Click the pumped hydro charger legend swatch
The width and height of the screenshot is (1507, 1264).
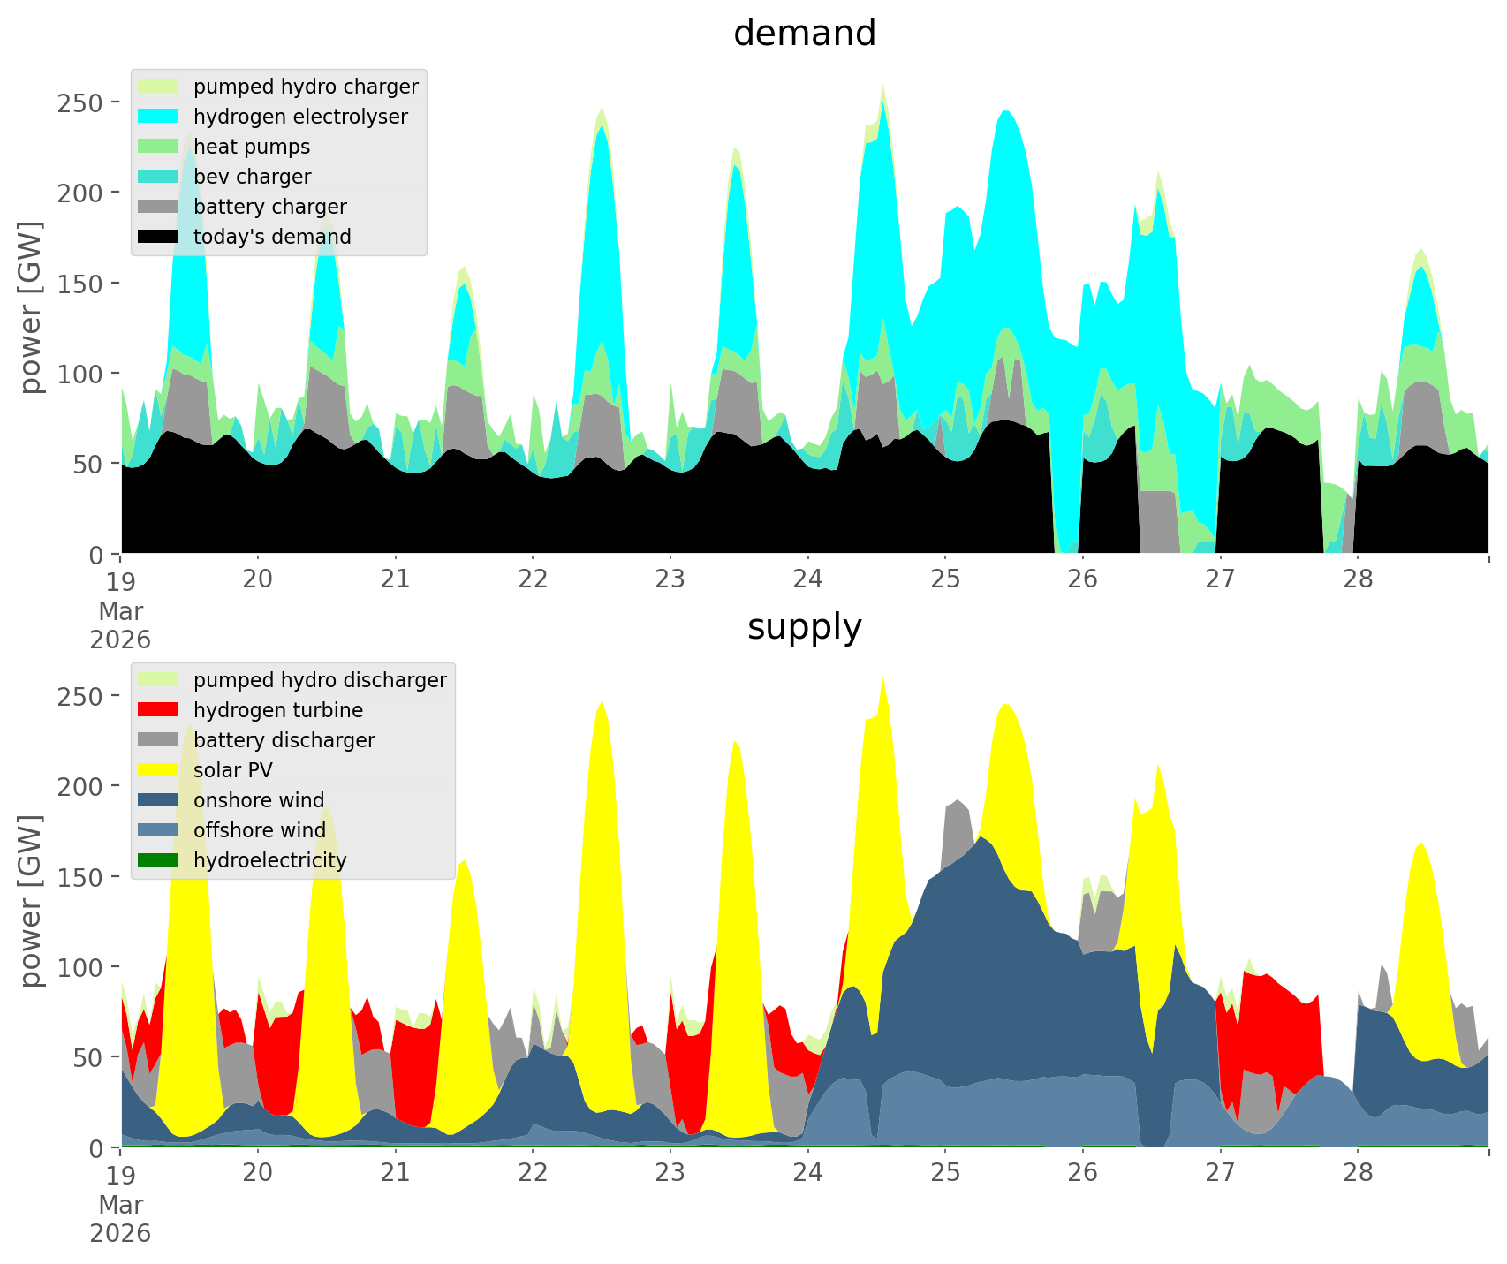click(159, 87)
